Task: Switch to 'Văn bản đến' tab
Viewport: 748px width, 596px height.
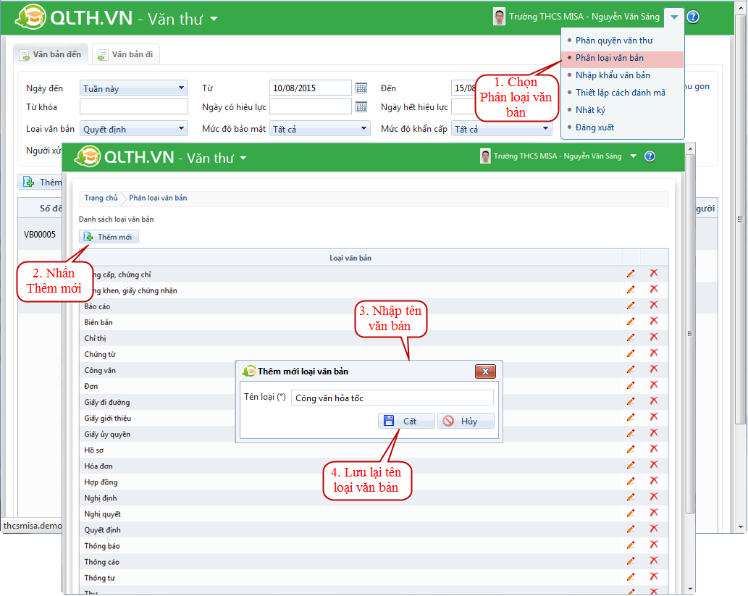Action: (x=51, y=54)
